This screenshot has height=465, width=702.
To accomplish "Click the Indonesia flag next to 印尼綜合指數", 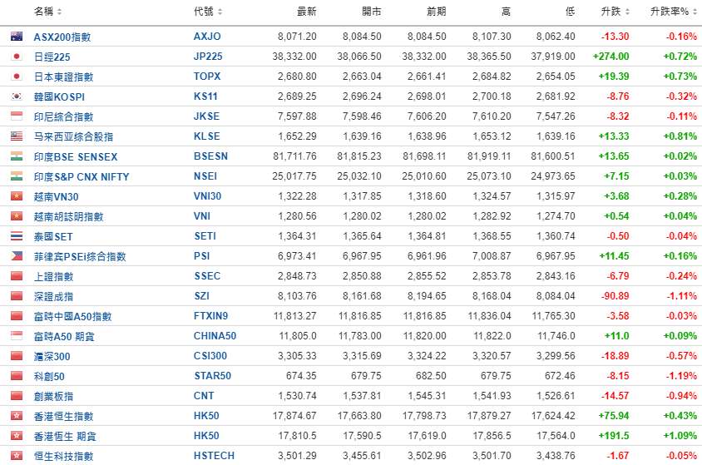I will pyautogui.click(x=16, y=116).
